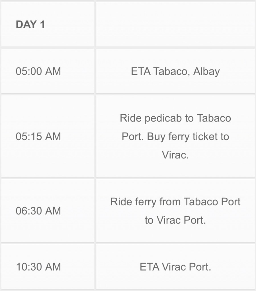Viewport: 256px width, 291px height.
Task: Select the 10:30 AM time entry
Action: tap(38, 267)
